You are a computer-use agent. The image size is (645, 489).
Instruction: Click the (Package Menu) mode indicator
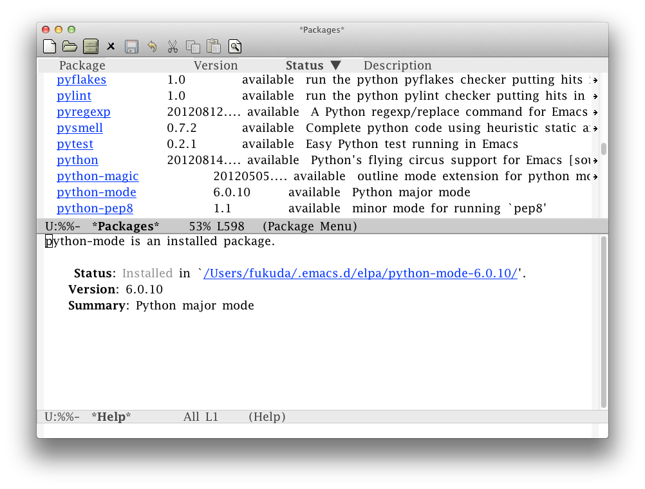(x=310, y=226)
